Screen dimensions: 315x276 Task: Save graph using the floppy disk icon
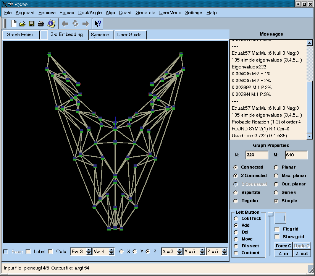point(32,24)
